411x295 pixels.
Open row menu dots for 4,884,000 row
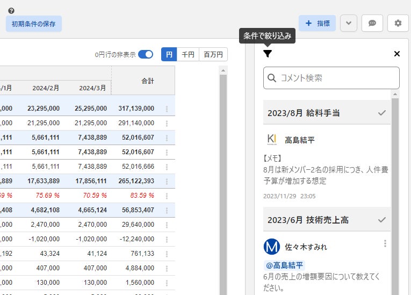pyautogui.click(x=167, y=268)
